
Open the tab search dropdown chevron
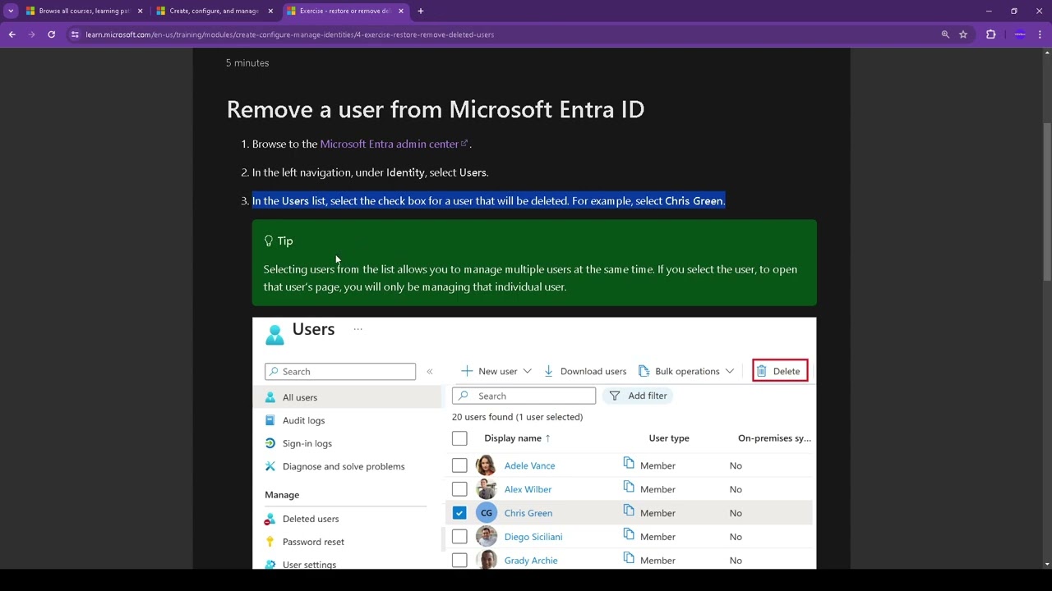[x=11, y=11]
